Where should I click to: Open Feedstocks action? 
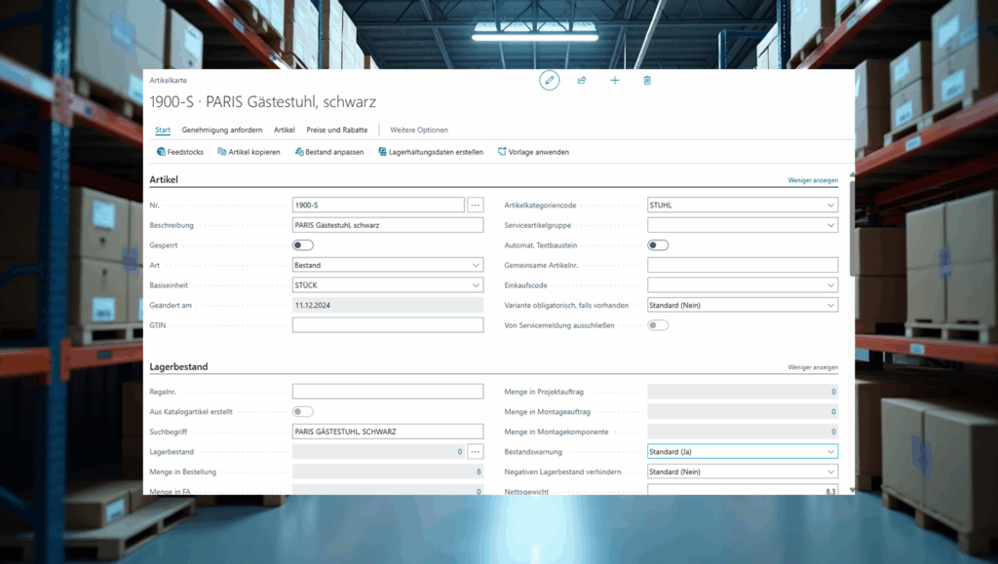(x=180, y=152)
